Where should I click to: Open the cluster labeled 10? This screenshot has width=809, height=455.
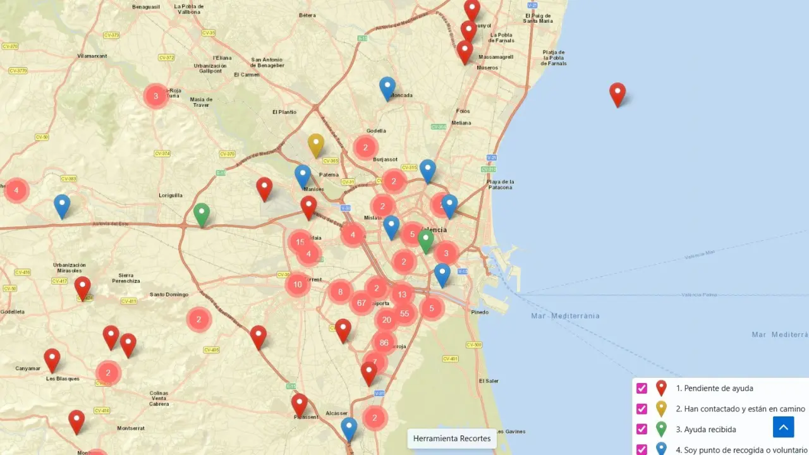(298, 284)
